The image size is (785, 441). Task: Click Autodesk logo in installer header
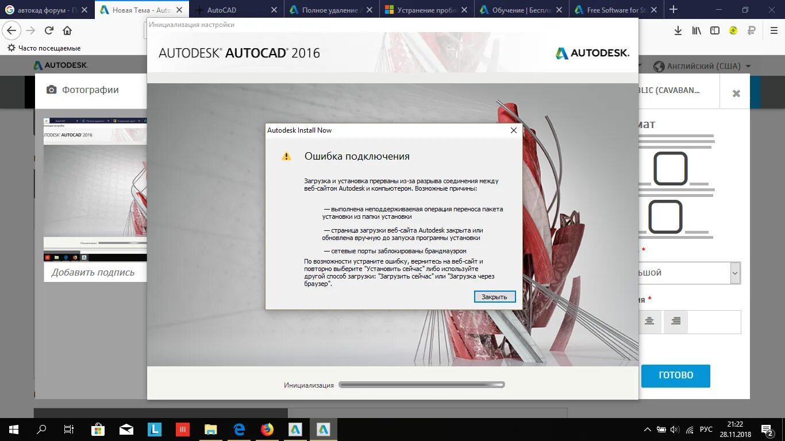[x=592, y=53]
